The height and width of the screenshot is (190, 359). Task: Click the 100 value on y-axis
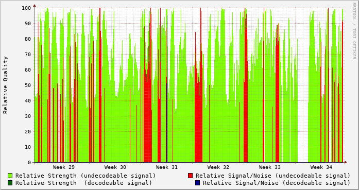(26, 8)
